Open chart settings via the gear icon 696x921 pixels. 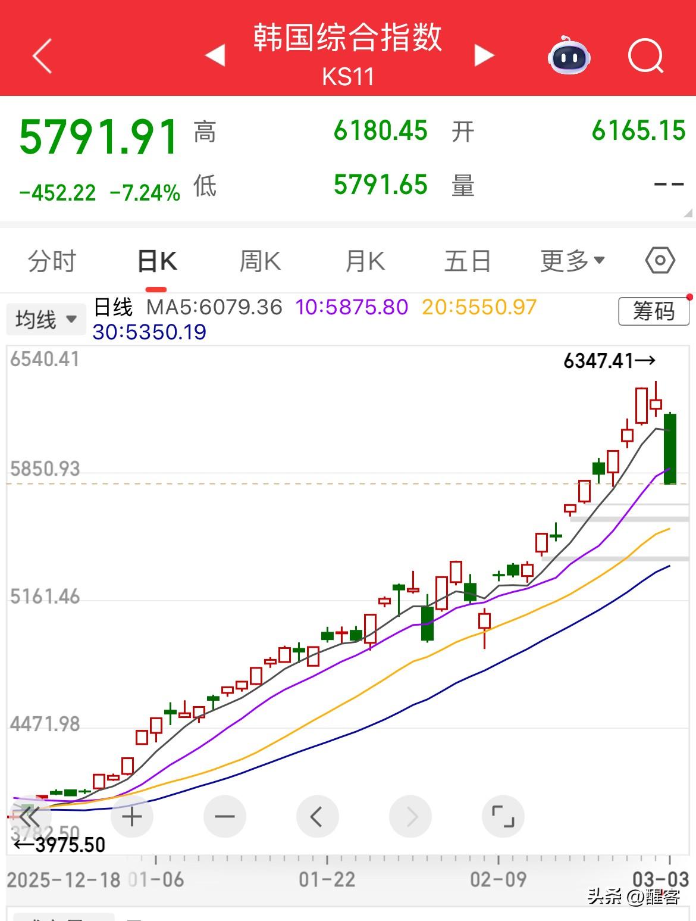(x=660, y=261)
